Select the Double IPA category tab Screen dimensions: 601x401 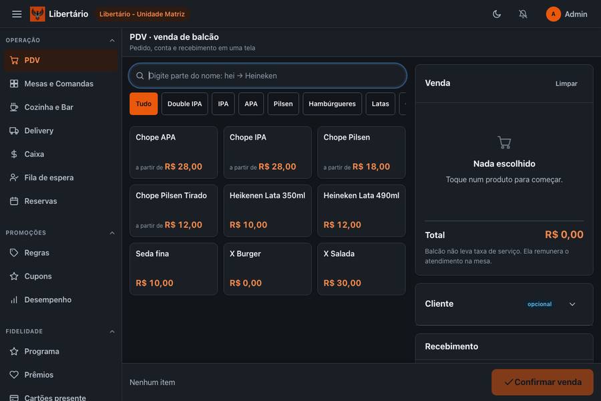pyautogui.click(x=184, y=104)
